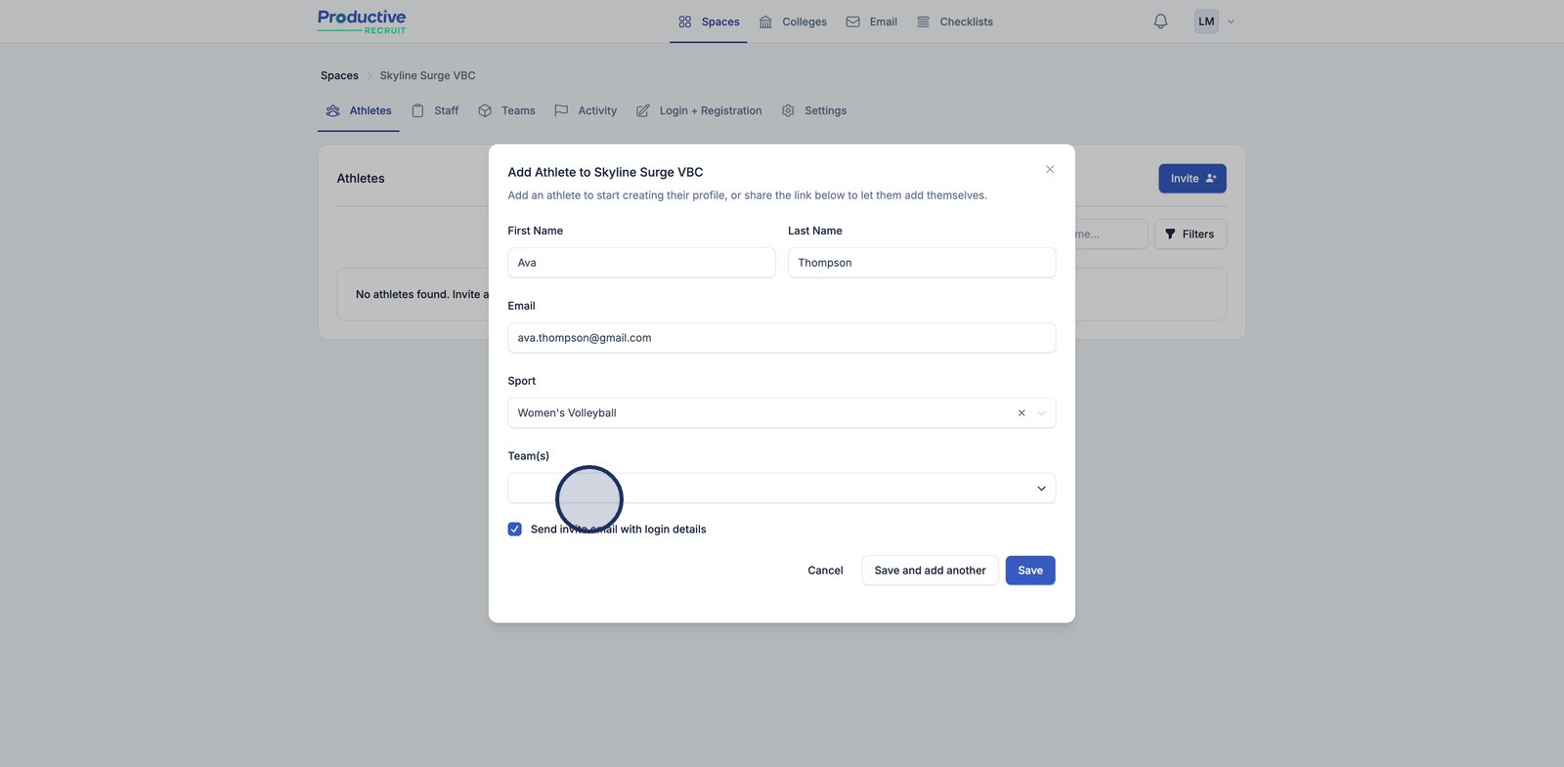Expand the Sport dropdown chevron

(1042, 413)
